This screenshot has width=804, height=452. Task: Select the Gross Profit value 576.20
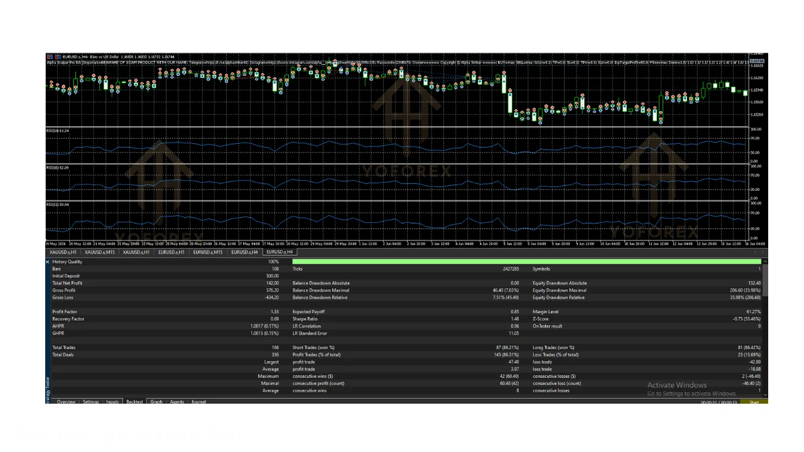click(273, 291)
